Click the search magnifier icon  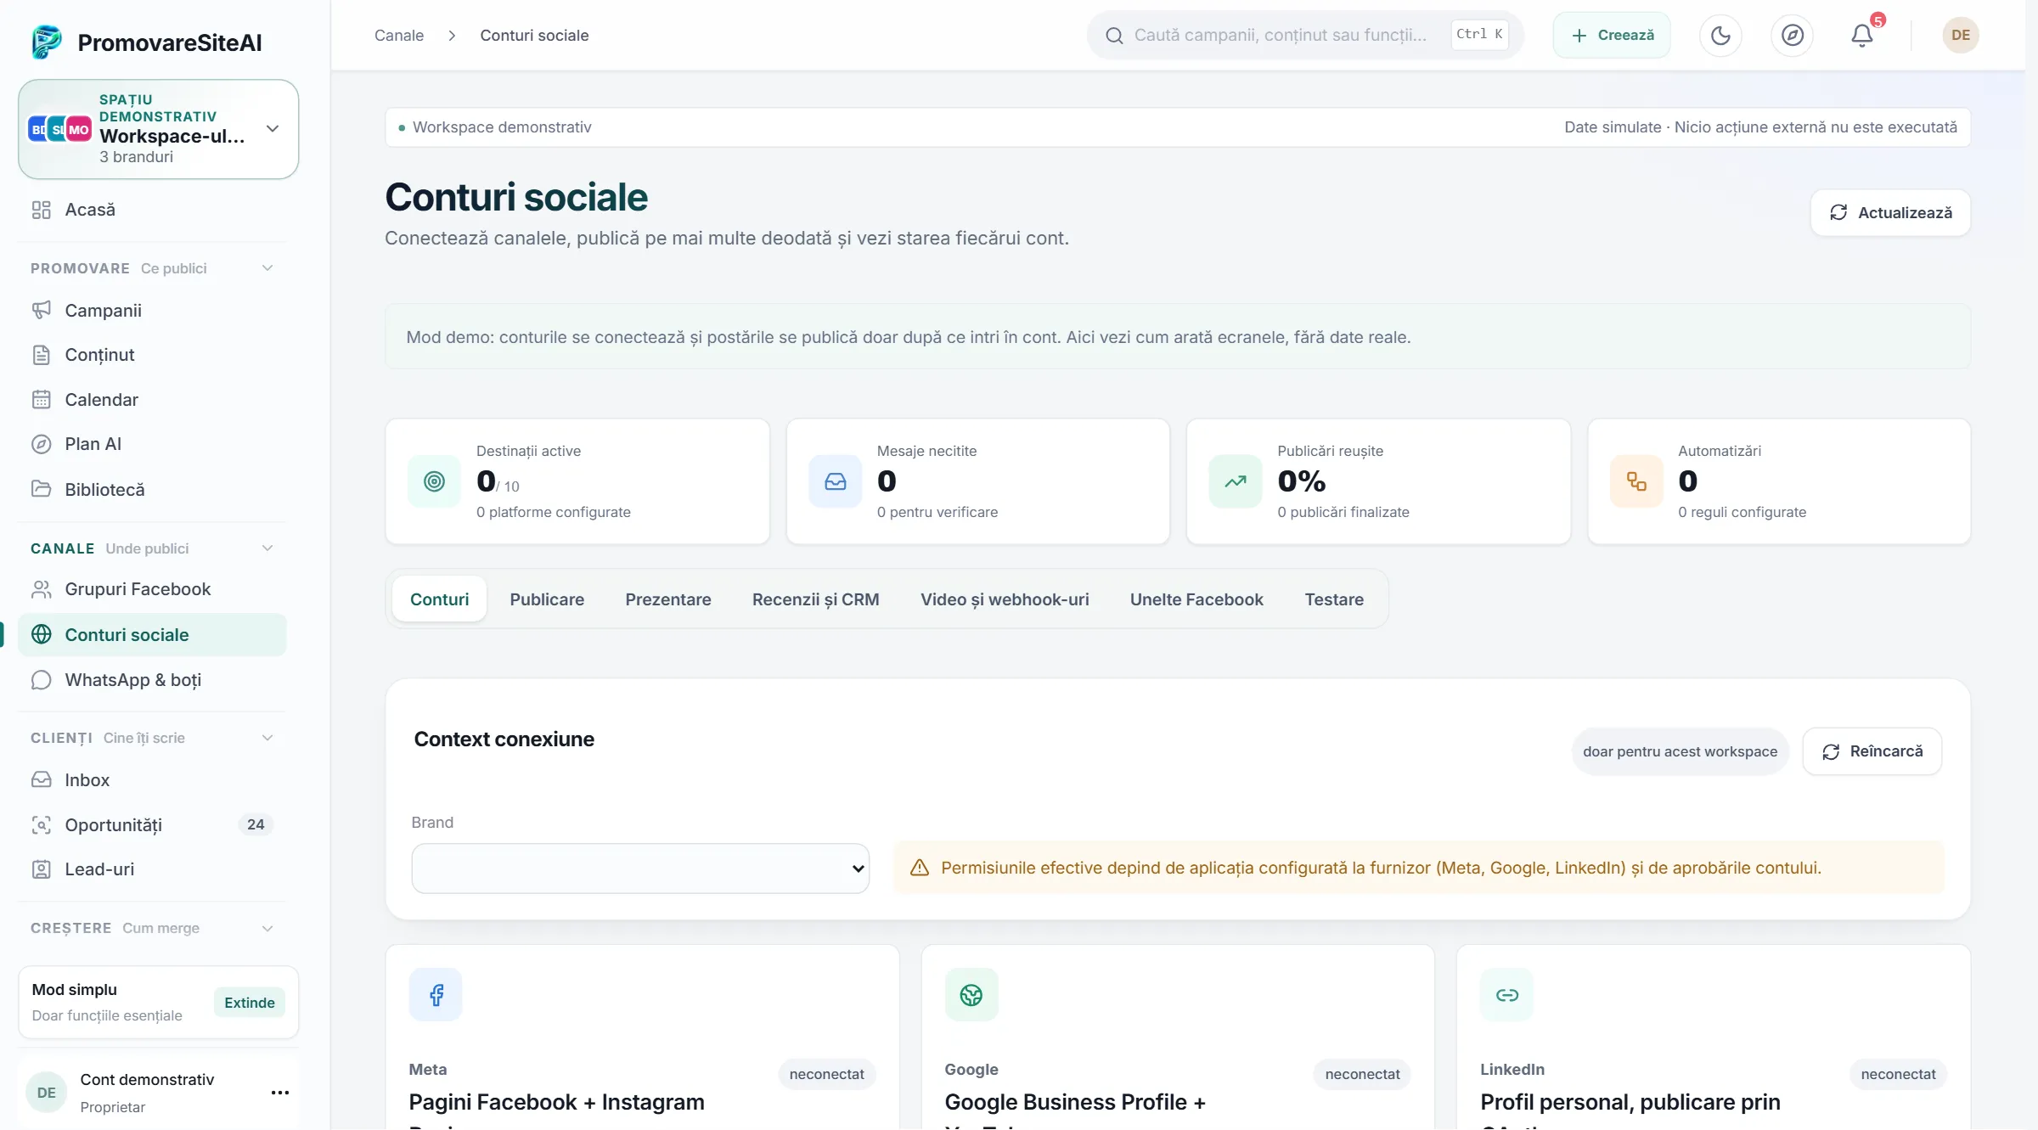[x=1114, y=36]
